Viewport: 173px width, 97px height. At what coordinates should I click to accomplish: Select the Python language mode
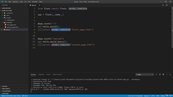click(163, 96)
